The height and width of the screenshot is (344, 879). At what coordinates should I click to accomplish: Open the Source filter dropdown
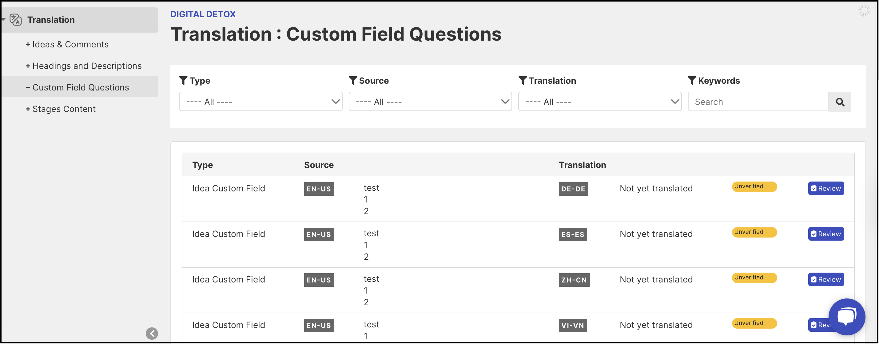[430, 101]
